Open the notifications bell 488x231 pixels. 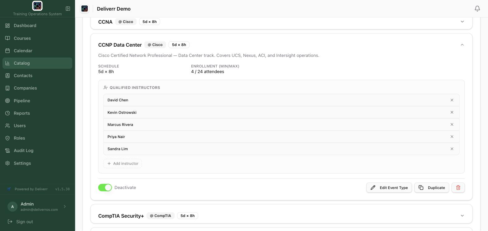[x=477, y=9]
